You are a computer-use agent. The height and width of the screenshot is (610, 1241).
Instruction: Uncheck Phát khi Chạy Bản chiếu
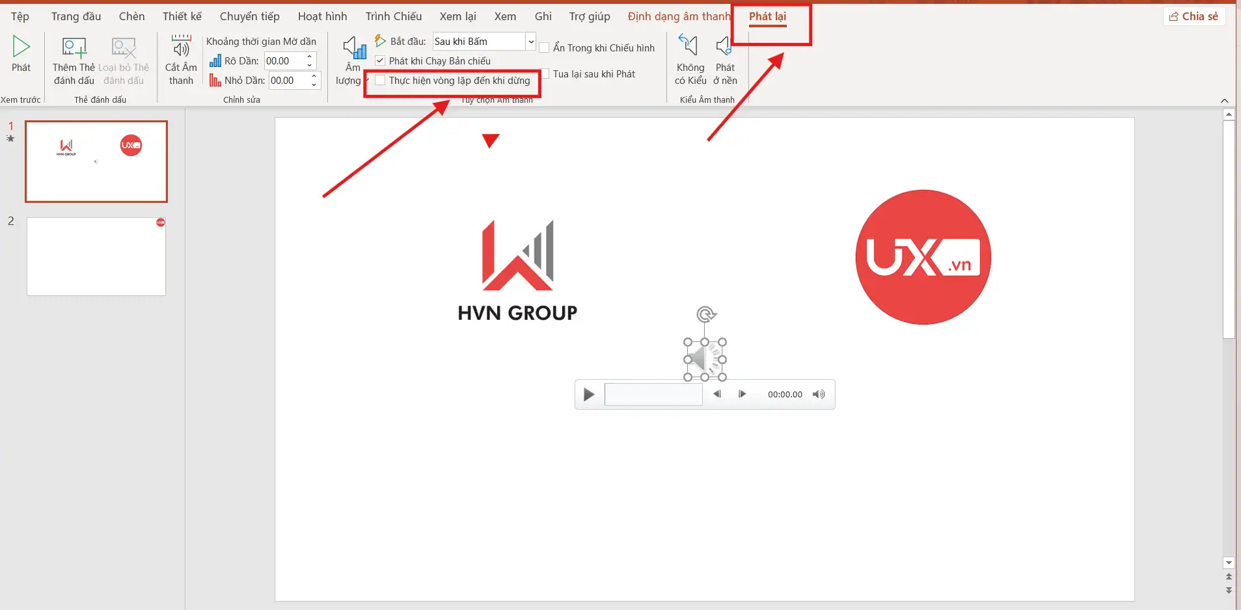pyautogui.click(x=380, y=60)
